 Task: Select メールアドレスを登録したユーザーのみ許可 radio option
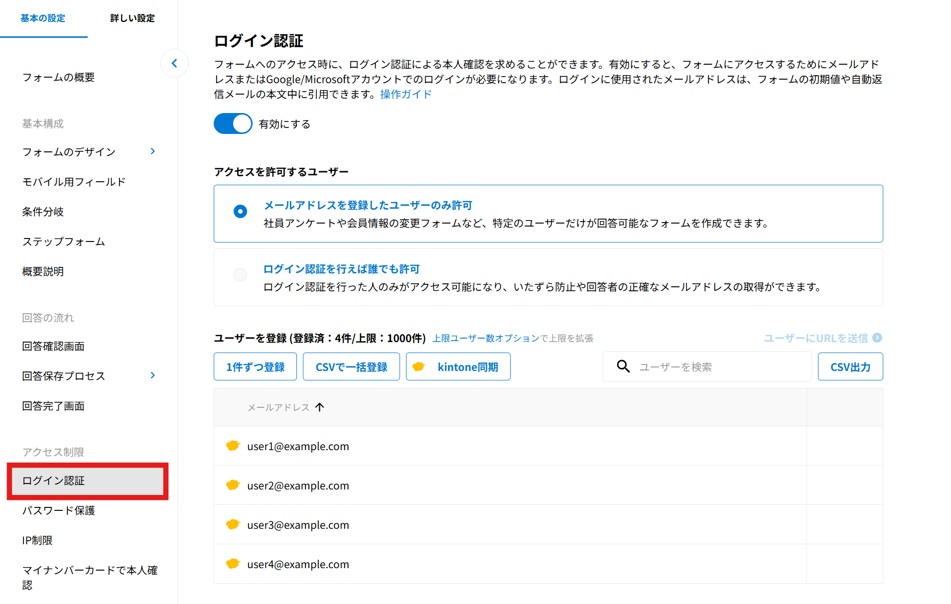[x=240, y=212]
